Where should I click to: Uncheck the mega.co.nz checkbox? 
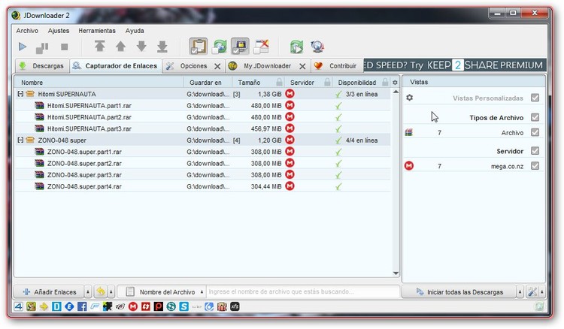535,165
